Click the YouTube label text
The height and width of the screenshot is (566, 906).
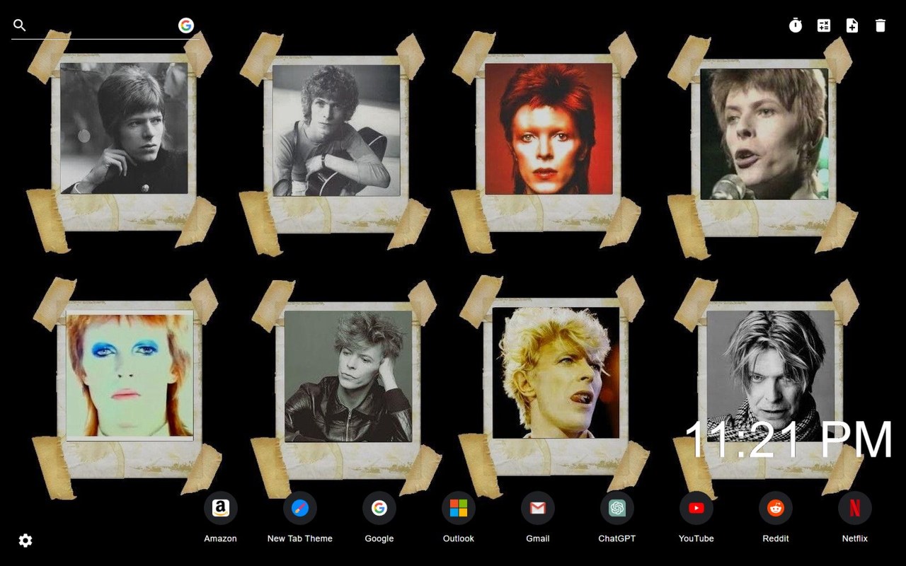click(x=696, y=538)
